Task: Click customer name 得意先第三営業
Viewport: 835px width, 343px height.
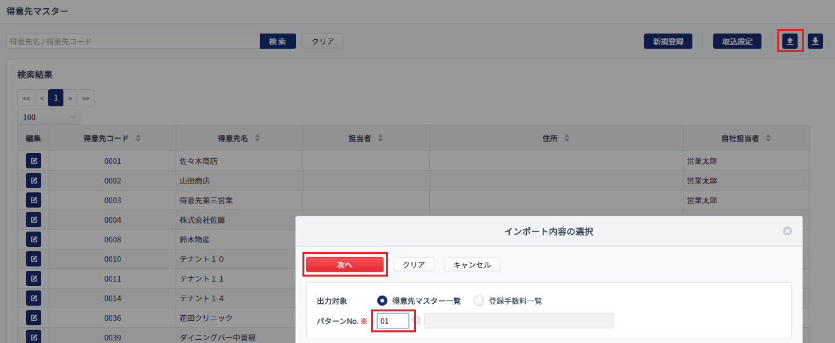Action: [207, 200]
